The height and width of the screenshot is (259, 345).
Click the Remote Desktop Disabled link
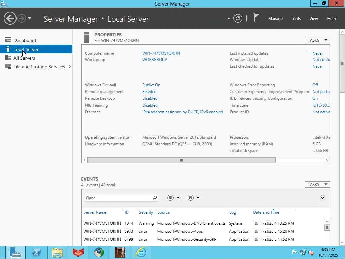point(150,98)
